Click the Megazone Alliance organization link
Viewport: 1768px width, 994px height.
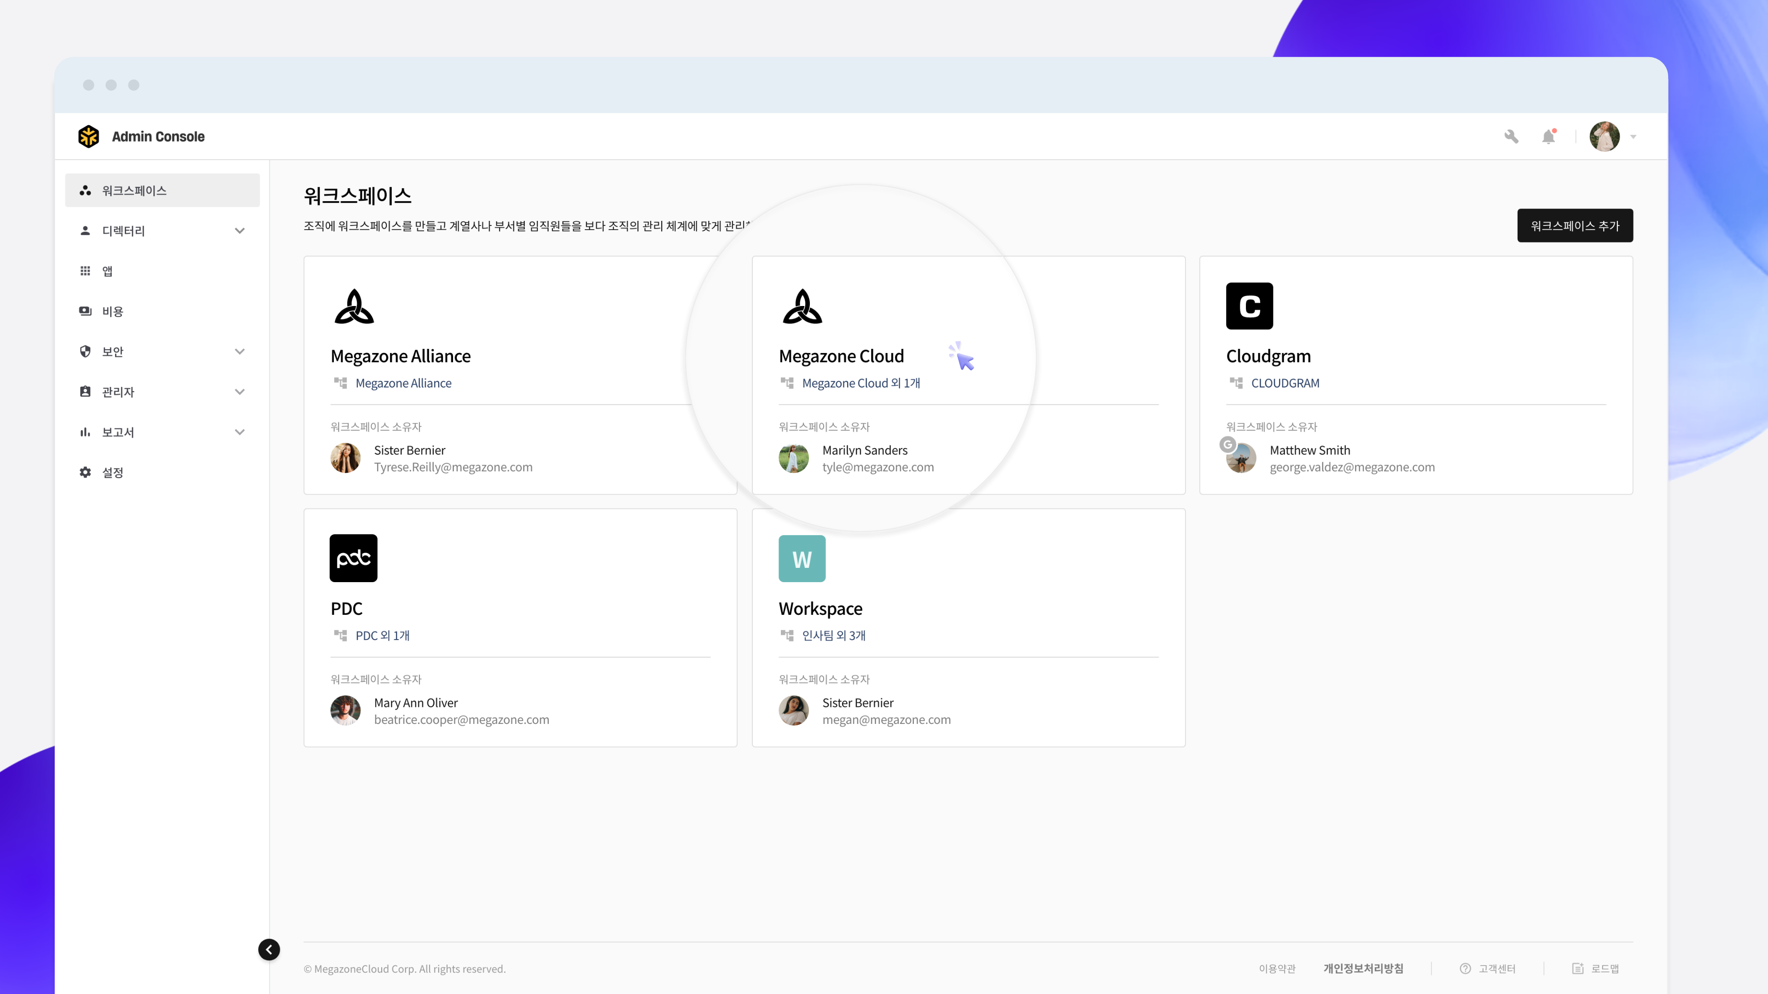(404, 383)
